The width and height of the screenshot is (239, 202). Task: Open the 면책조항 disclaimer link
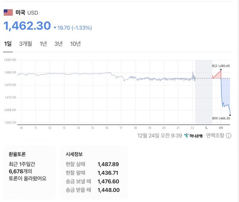click(x=215, y=136)
